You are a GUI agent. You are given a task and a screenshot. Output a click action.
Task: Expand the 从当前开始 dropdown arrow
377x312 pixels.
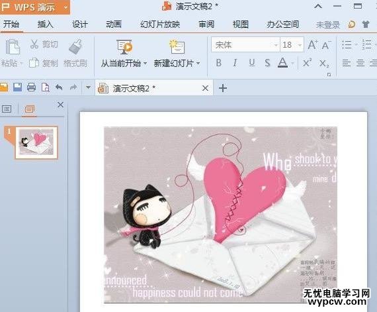146,64
